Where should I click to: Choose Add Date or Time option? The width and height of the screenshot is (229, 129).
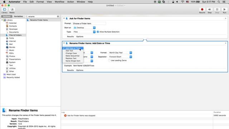(73, 48)
